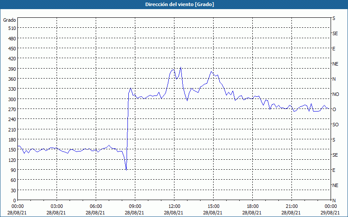Click the 'E' compass label at the 450 line

pyautogui.click(x=334, y=49)
